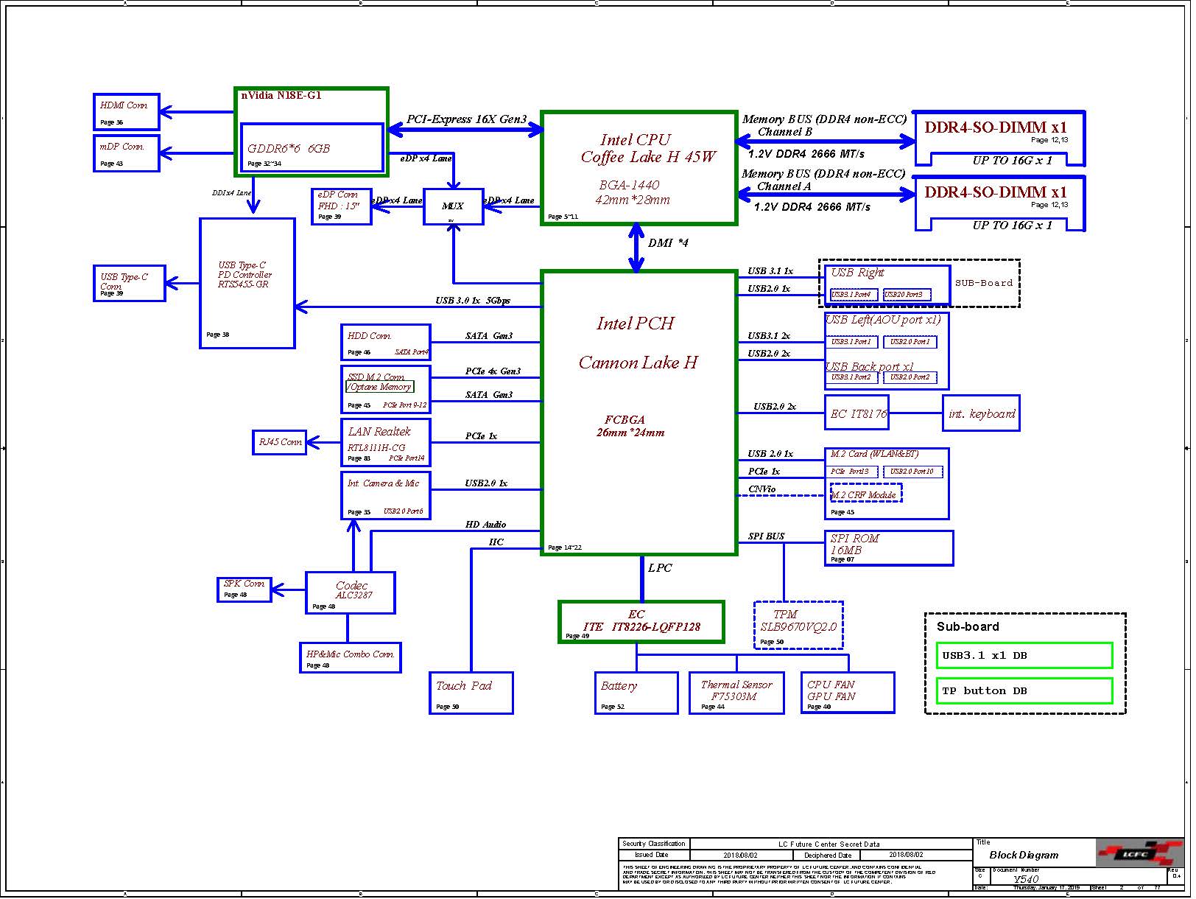Click the Int. Camera & Mic block
This screenshot has width=1196, height=899.
click(x=386, y=495)
